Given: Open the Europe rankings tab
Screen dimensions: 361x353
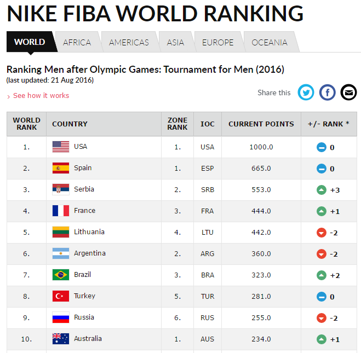Looking at the screenshot, I should coord(217,42).
